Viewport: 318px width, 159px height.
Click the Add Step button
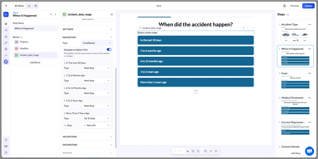click(296, 153)
